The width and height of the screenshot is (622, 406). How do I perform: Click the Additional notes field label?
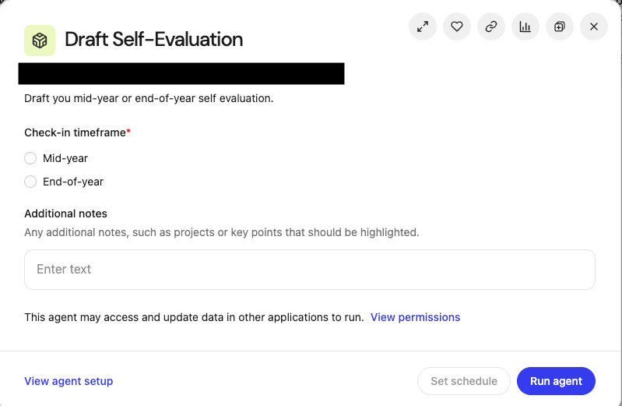coord(66,214)
